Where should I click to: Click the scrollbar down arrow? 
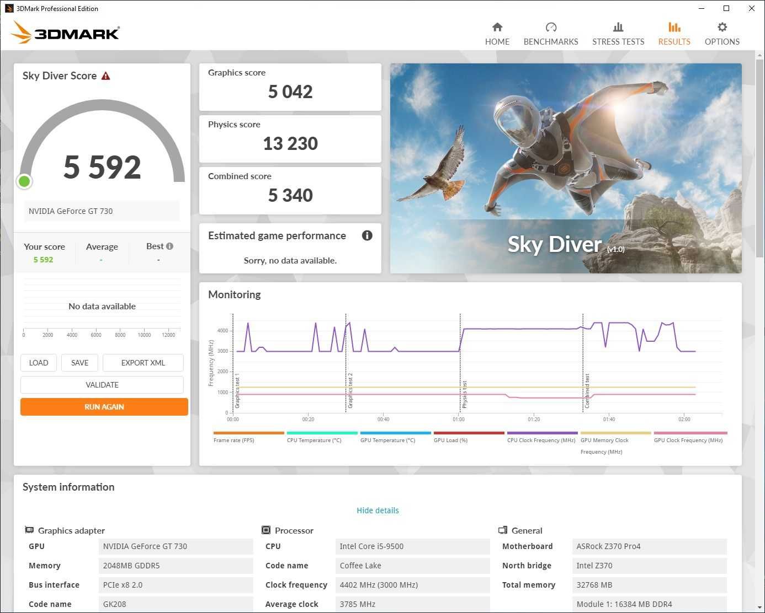(759, 607)
